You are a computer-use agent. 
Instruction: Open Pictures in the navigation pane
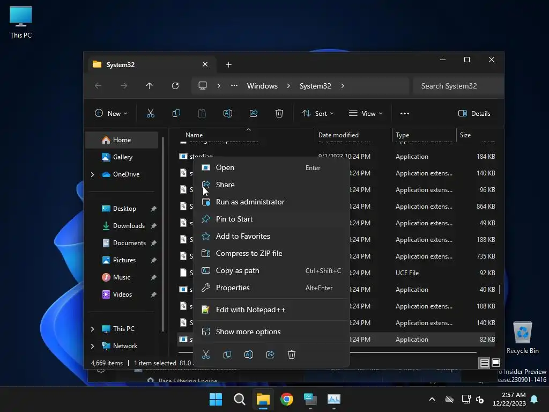tap(122, 260)
